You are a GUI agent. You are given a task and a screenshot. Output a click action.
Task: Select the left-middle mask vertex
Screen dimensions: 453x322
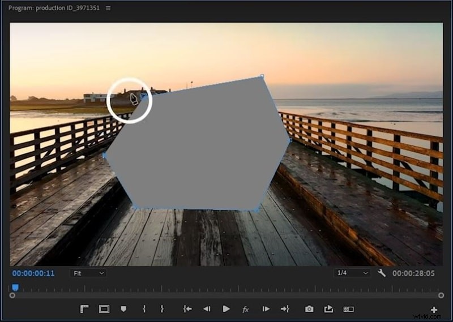(x=105, y=156)
